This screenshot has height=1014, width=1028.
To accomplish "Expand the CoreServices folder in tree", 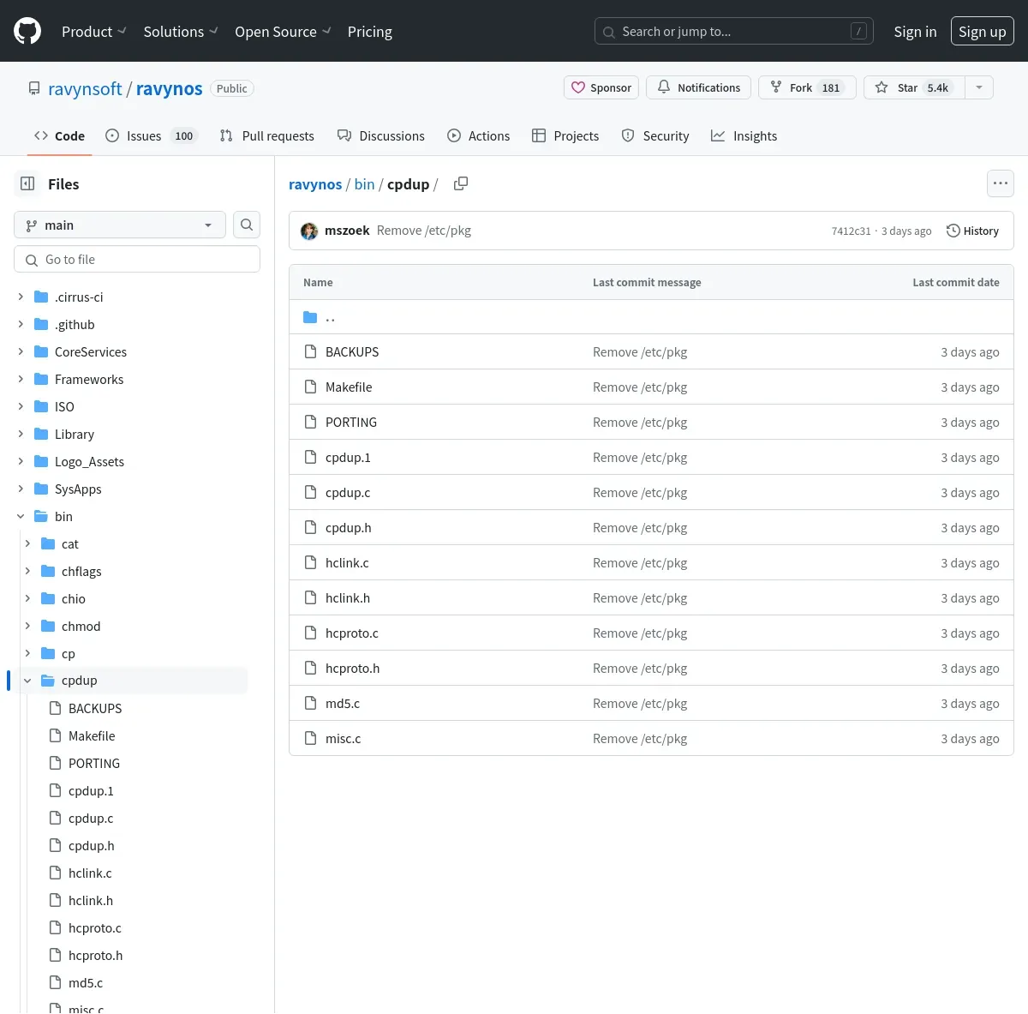I will point(21,351).
